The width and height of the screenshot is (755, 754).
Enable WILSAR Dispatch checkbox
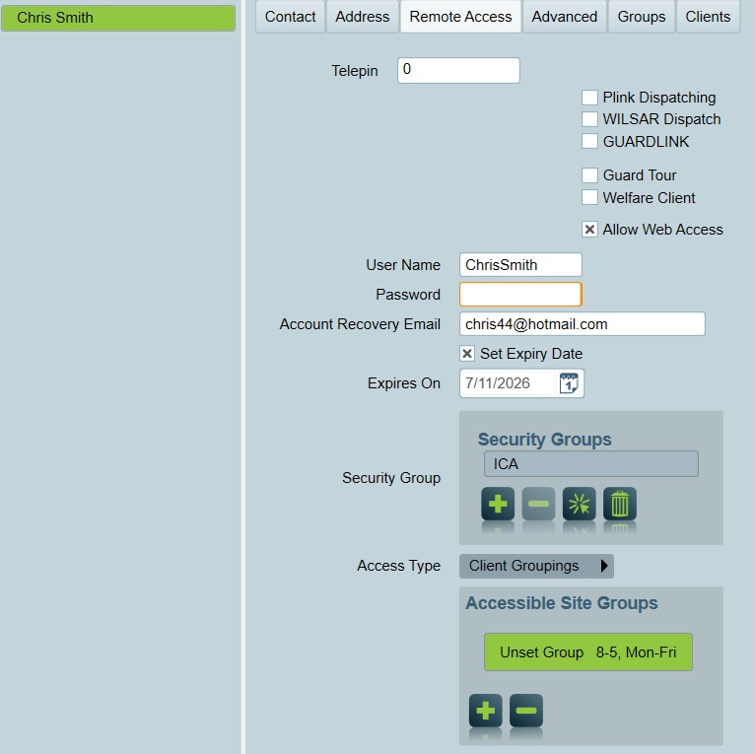[589, 119]
